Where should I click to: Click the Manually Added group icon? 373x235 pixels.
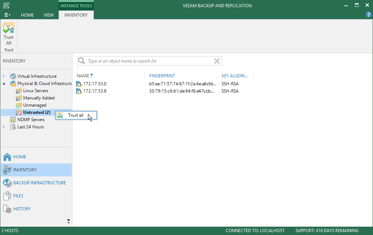pyautogui.click(x=19, y=98)
